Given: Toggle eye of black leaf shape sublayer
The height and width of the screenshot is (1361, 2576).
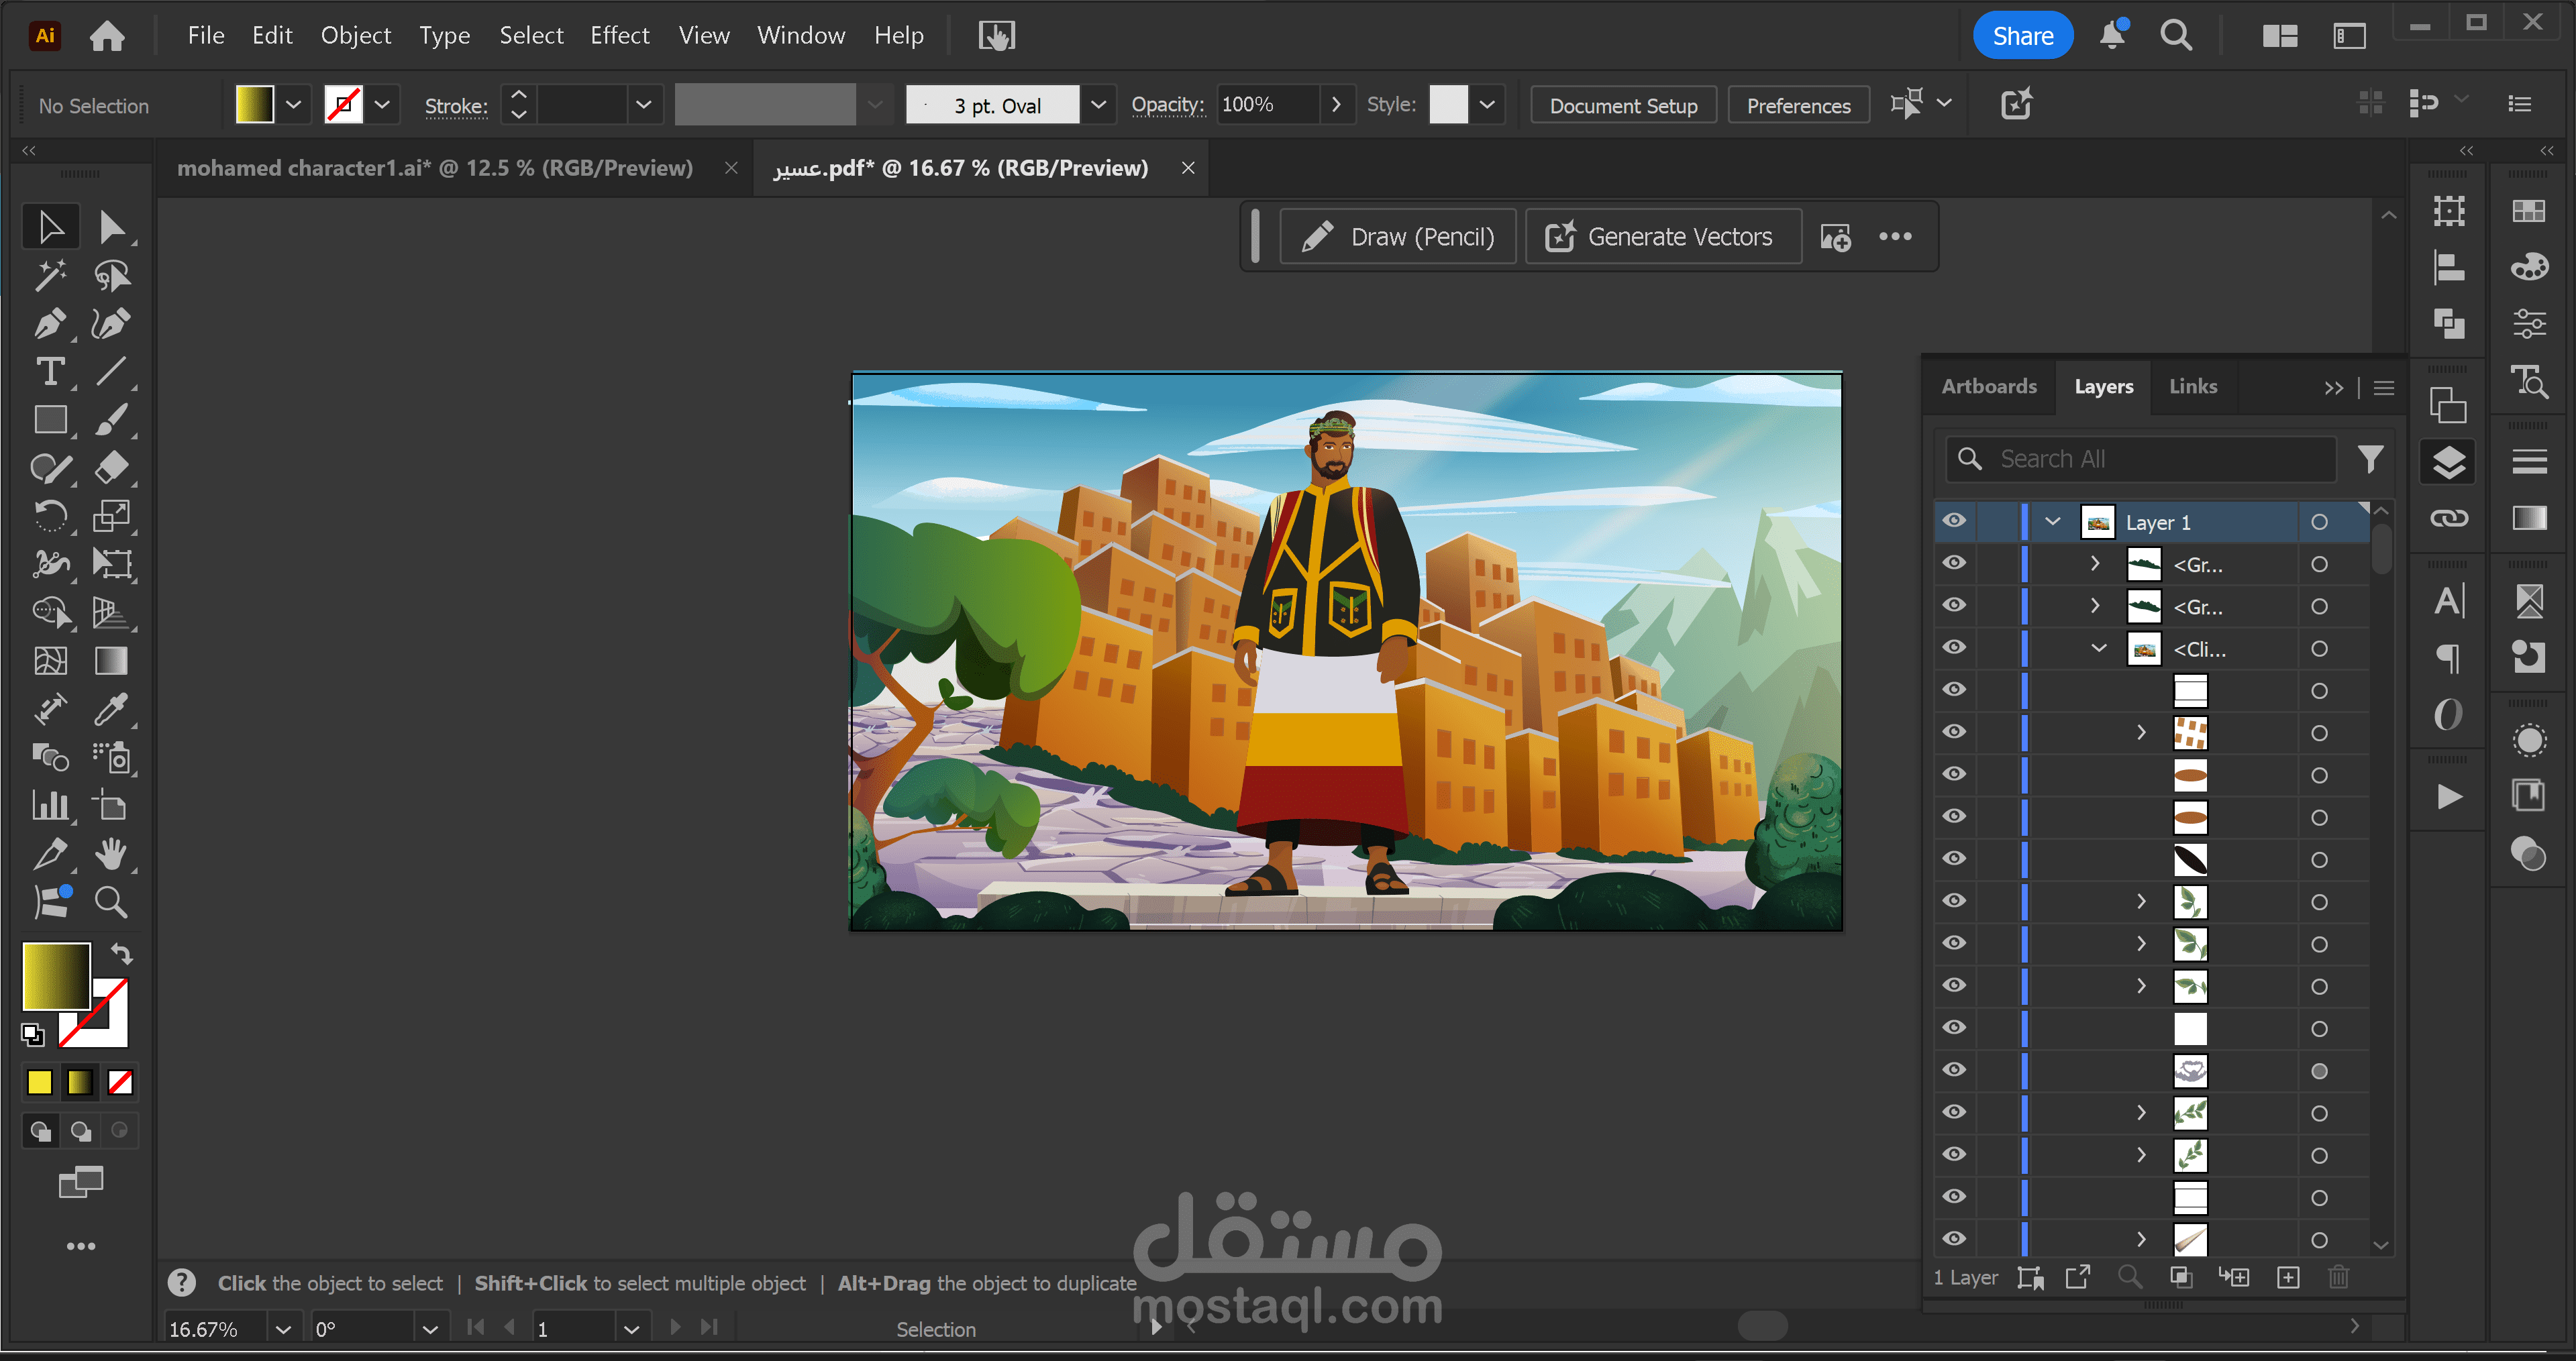Looking at the screenshot, I should pos(1954,859).
